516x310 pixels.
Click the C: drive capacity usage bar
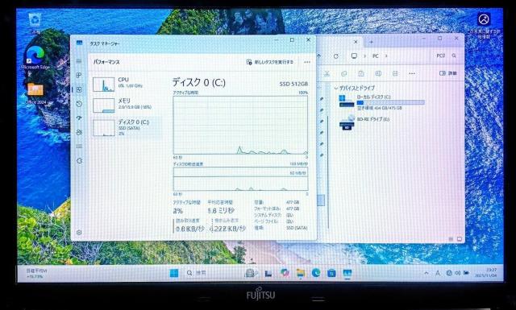[x=390, y=103]
